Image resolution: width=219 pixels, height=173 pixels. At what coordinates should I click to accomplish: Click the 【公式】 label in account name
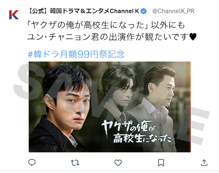[x=38, y=11]
